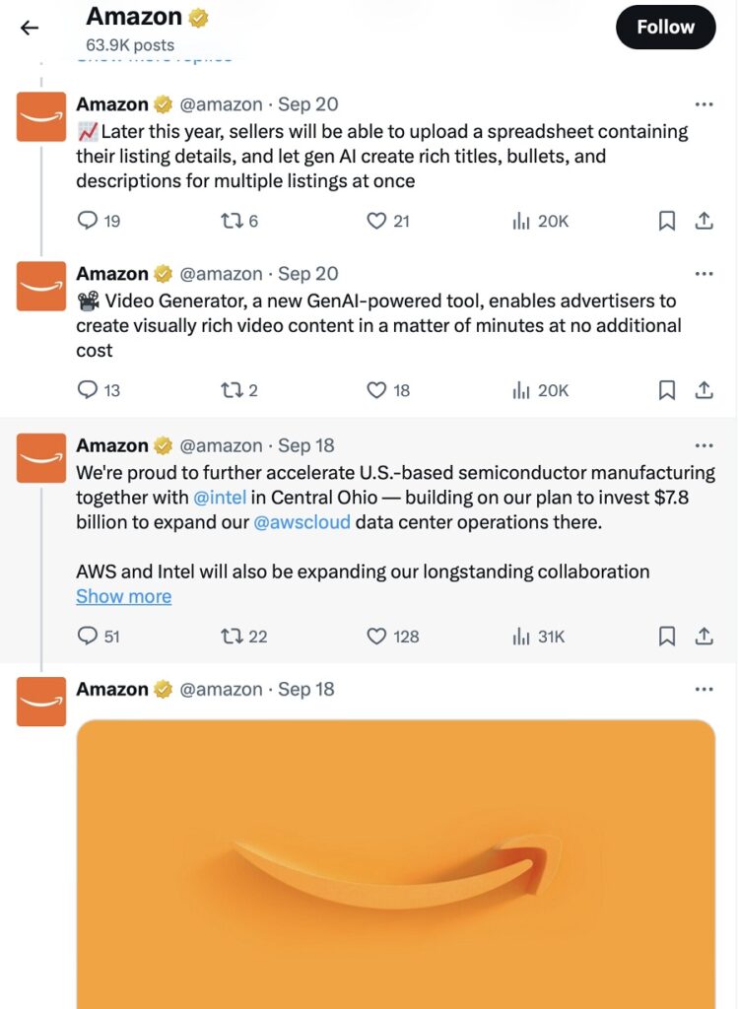Screen dimensions: 739x1009
Task: Repost the spreadsheet listing tweet
Action: pos(231,222)
